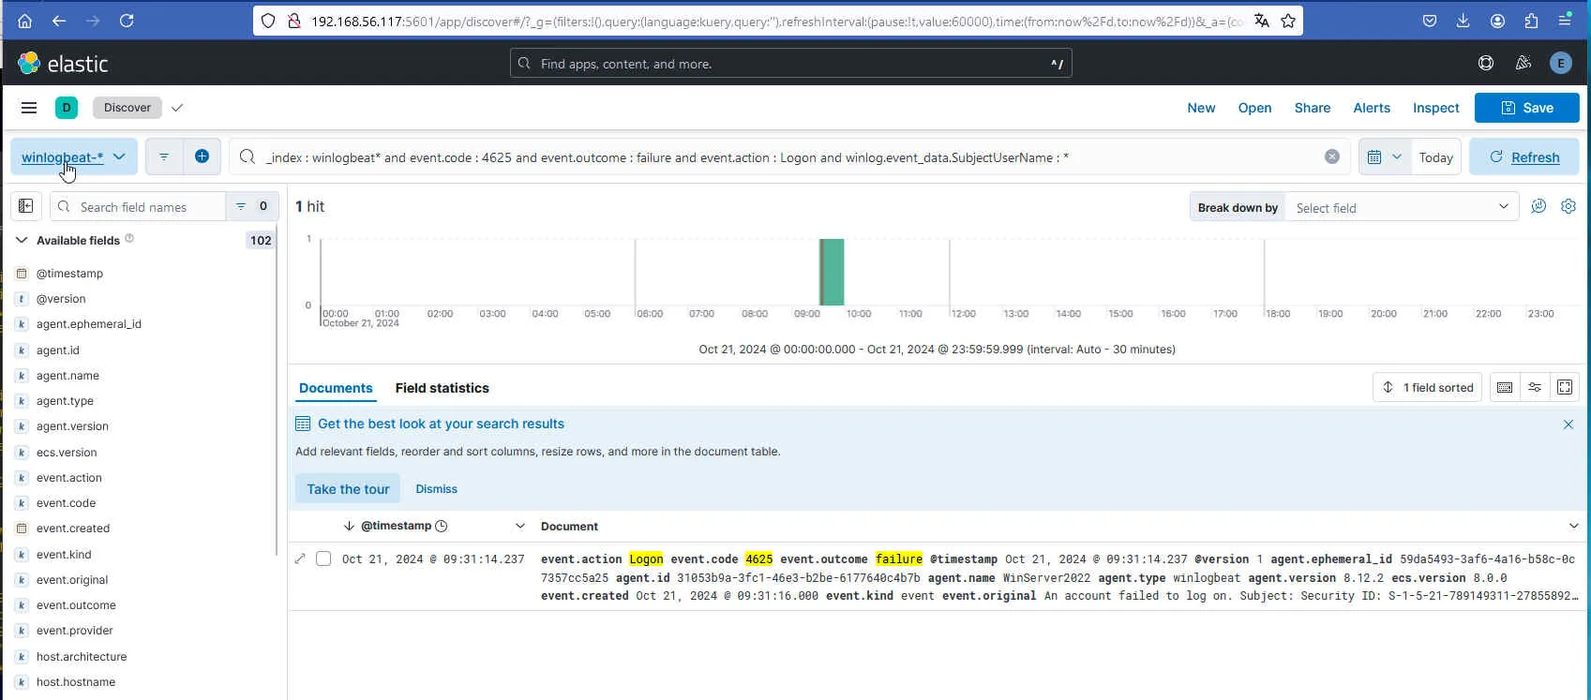Select the Documents tab
Image resolution: width=1591 pixels, height=700 pixels.
click(x=336, y=388)
